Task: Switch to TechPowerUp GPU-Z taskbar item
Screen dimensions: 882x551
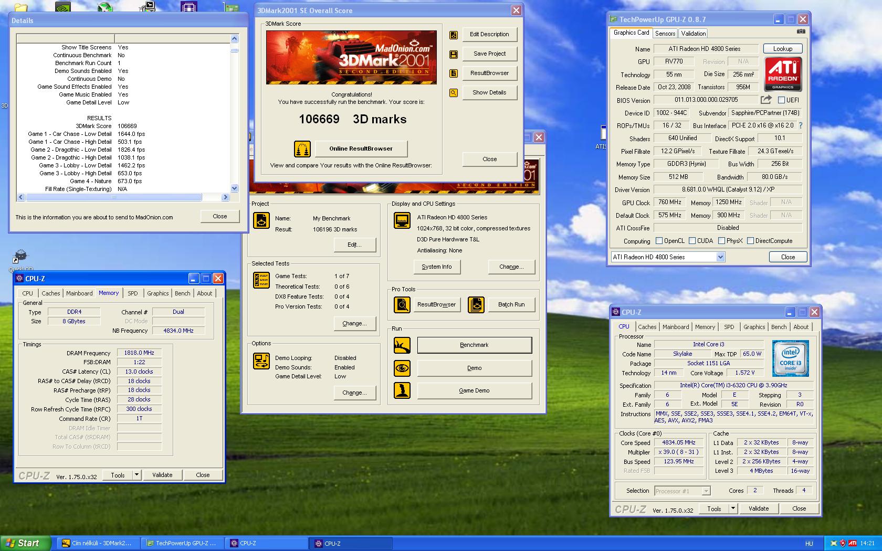Action: coord(182,543)
